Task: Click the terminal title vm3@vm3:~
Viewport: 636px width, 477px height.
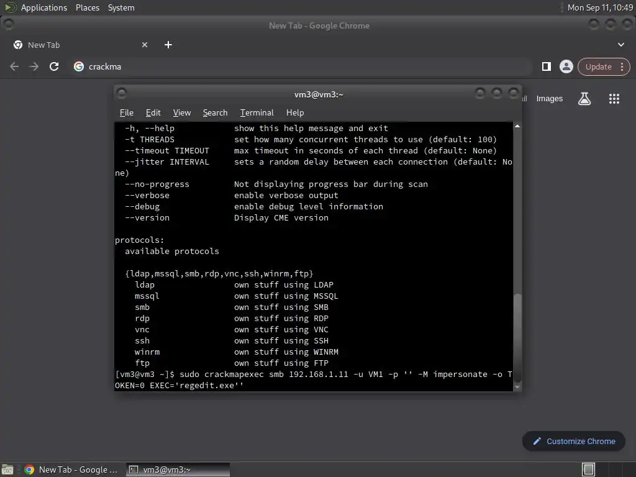Action: tap(319, 94)
